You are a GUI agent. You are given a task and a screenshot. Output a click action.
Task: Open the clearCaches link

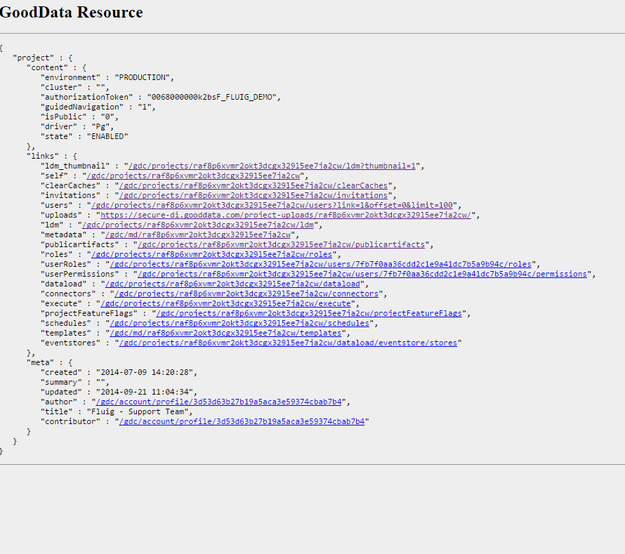click(254, 186)
